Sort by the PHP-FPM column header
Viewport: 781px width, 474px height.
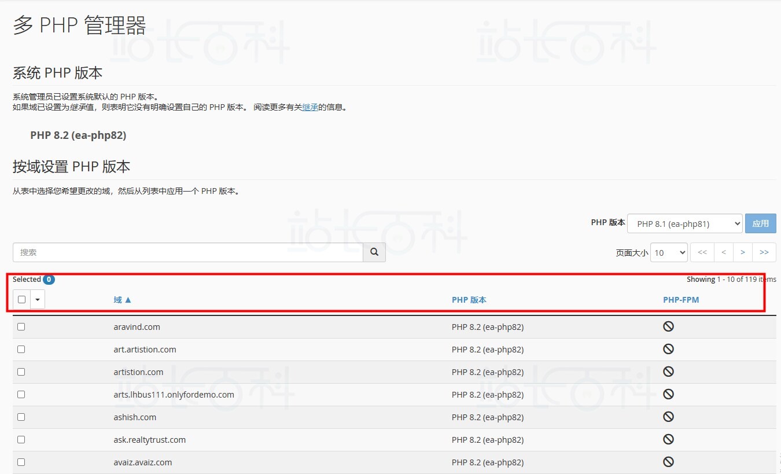[681, 300]
